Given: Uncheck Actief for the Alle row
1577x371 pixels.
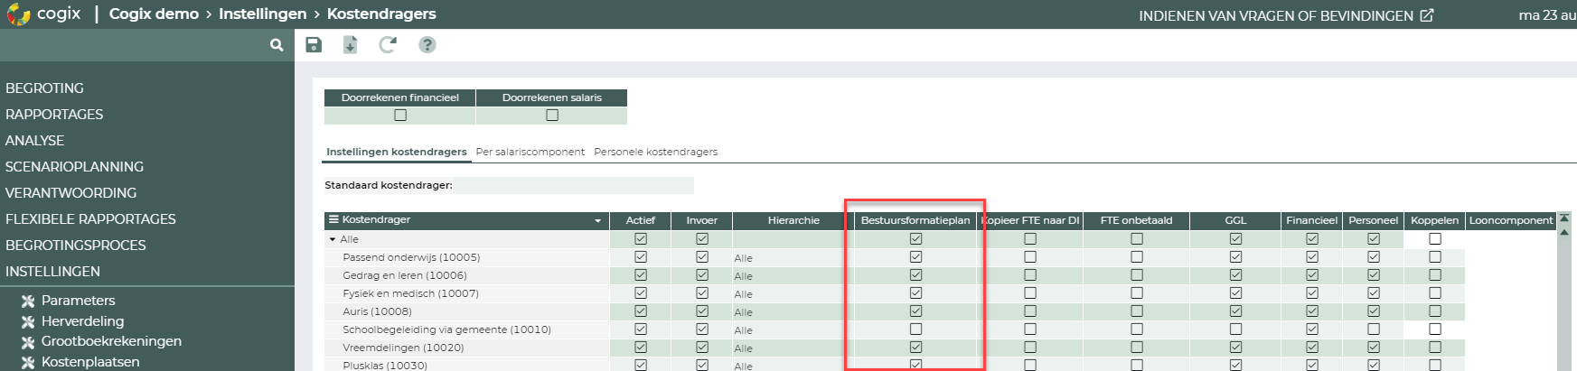Looking at the screenshot, I should coord(641,239).
